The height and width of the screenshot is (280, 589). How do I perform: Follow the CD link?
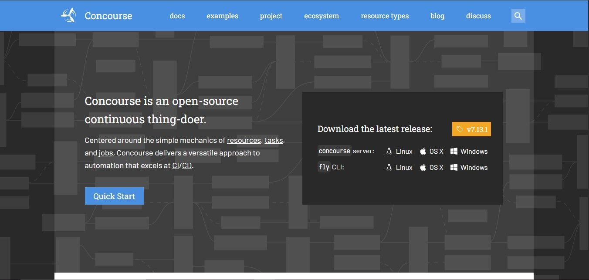(x=187, y=166)
